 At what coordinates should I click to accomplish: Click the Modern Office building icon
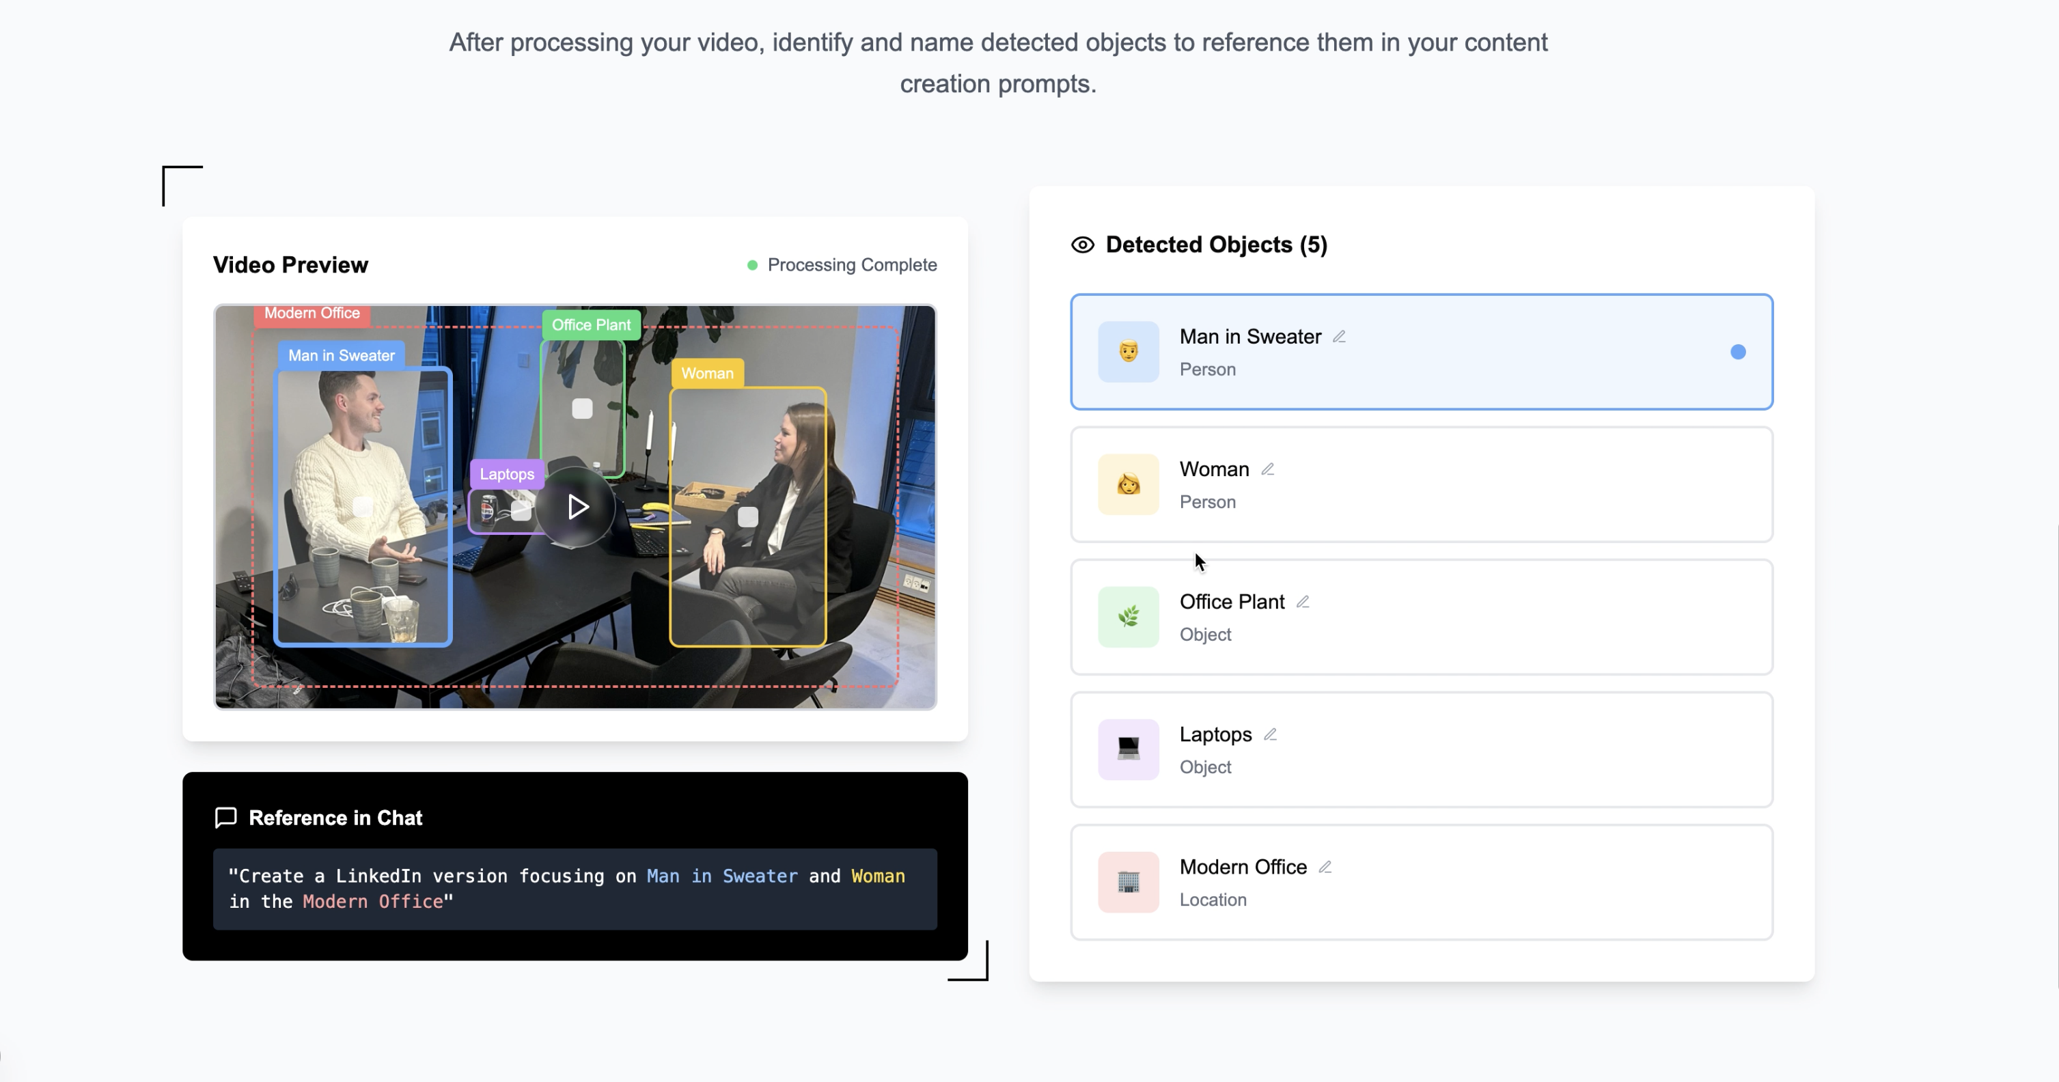click(x=1128, y=883)
